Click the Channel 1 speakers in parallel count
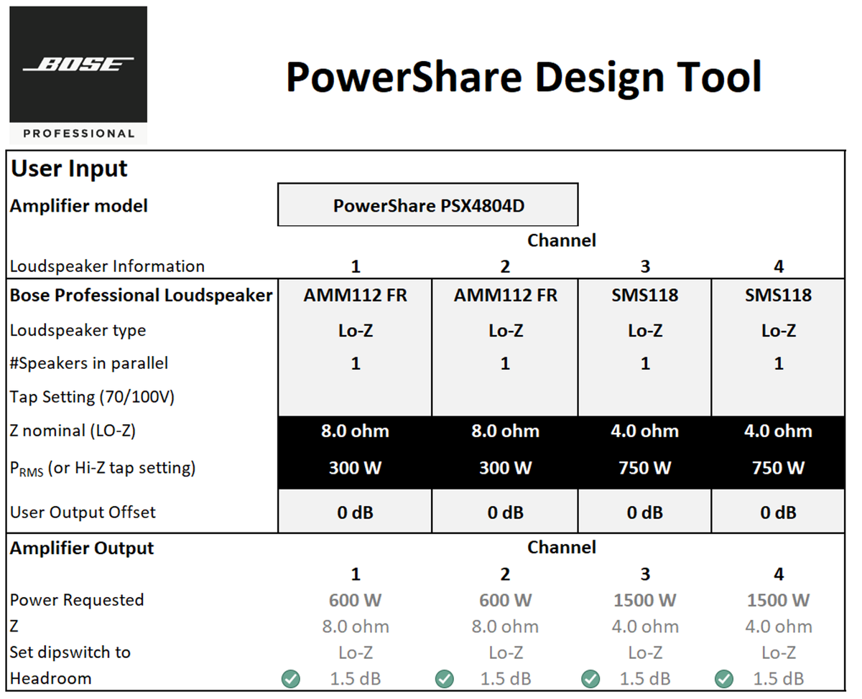Image resolution: width=862 pixels, height=699 pixels. (355, 363)
